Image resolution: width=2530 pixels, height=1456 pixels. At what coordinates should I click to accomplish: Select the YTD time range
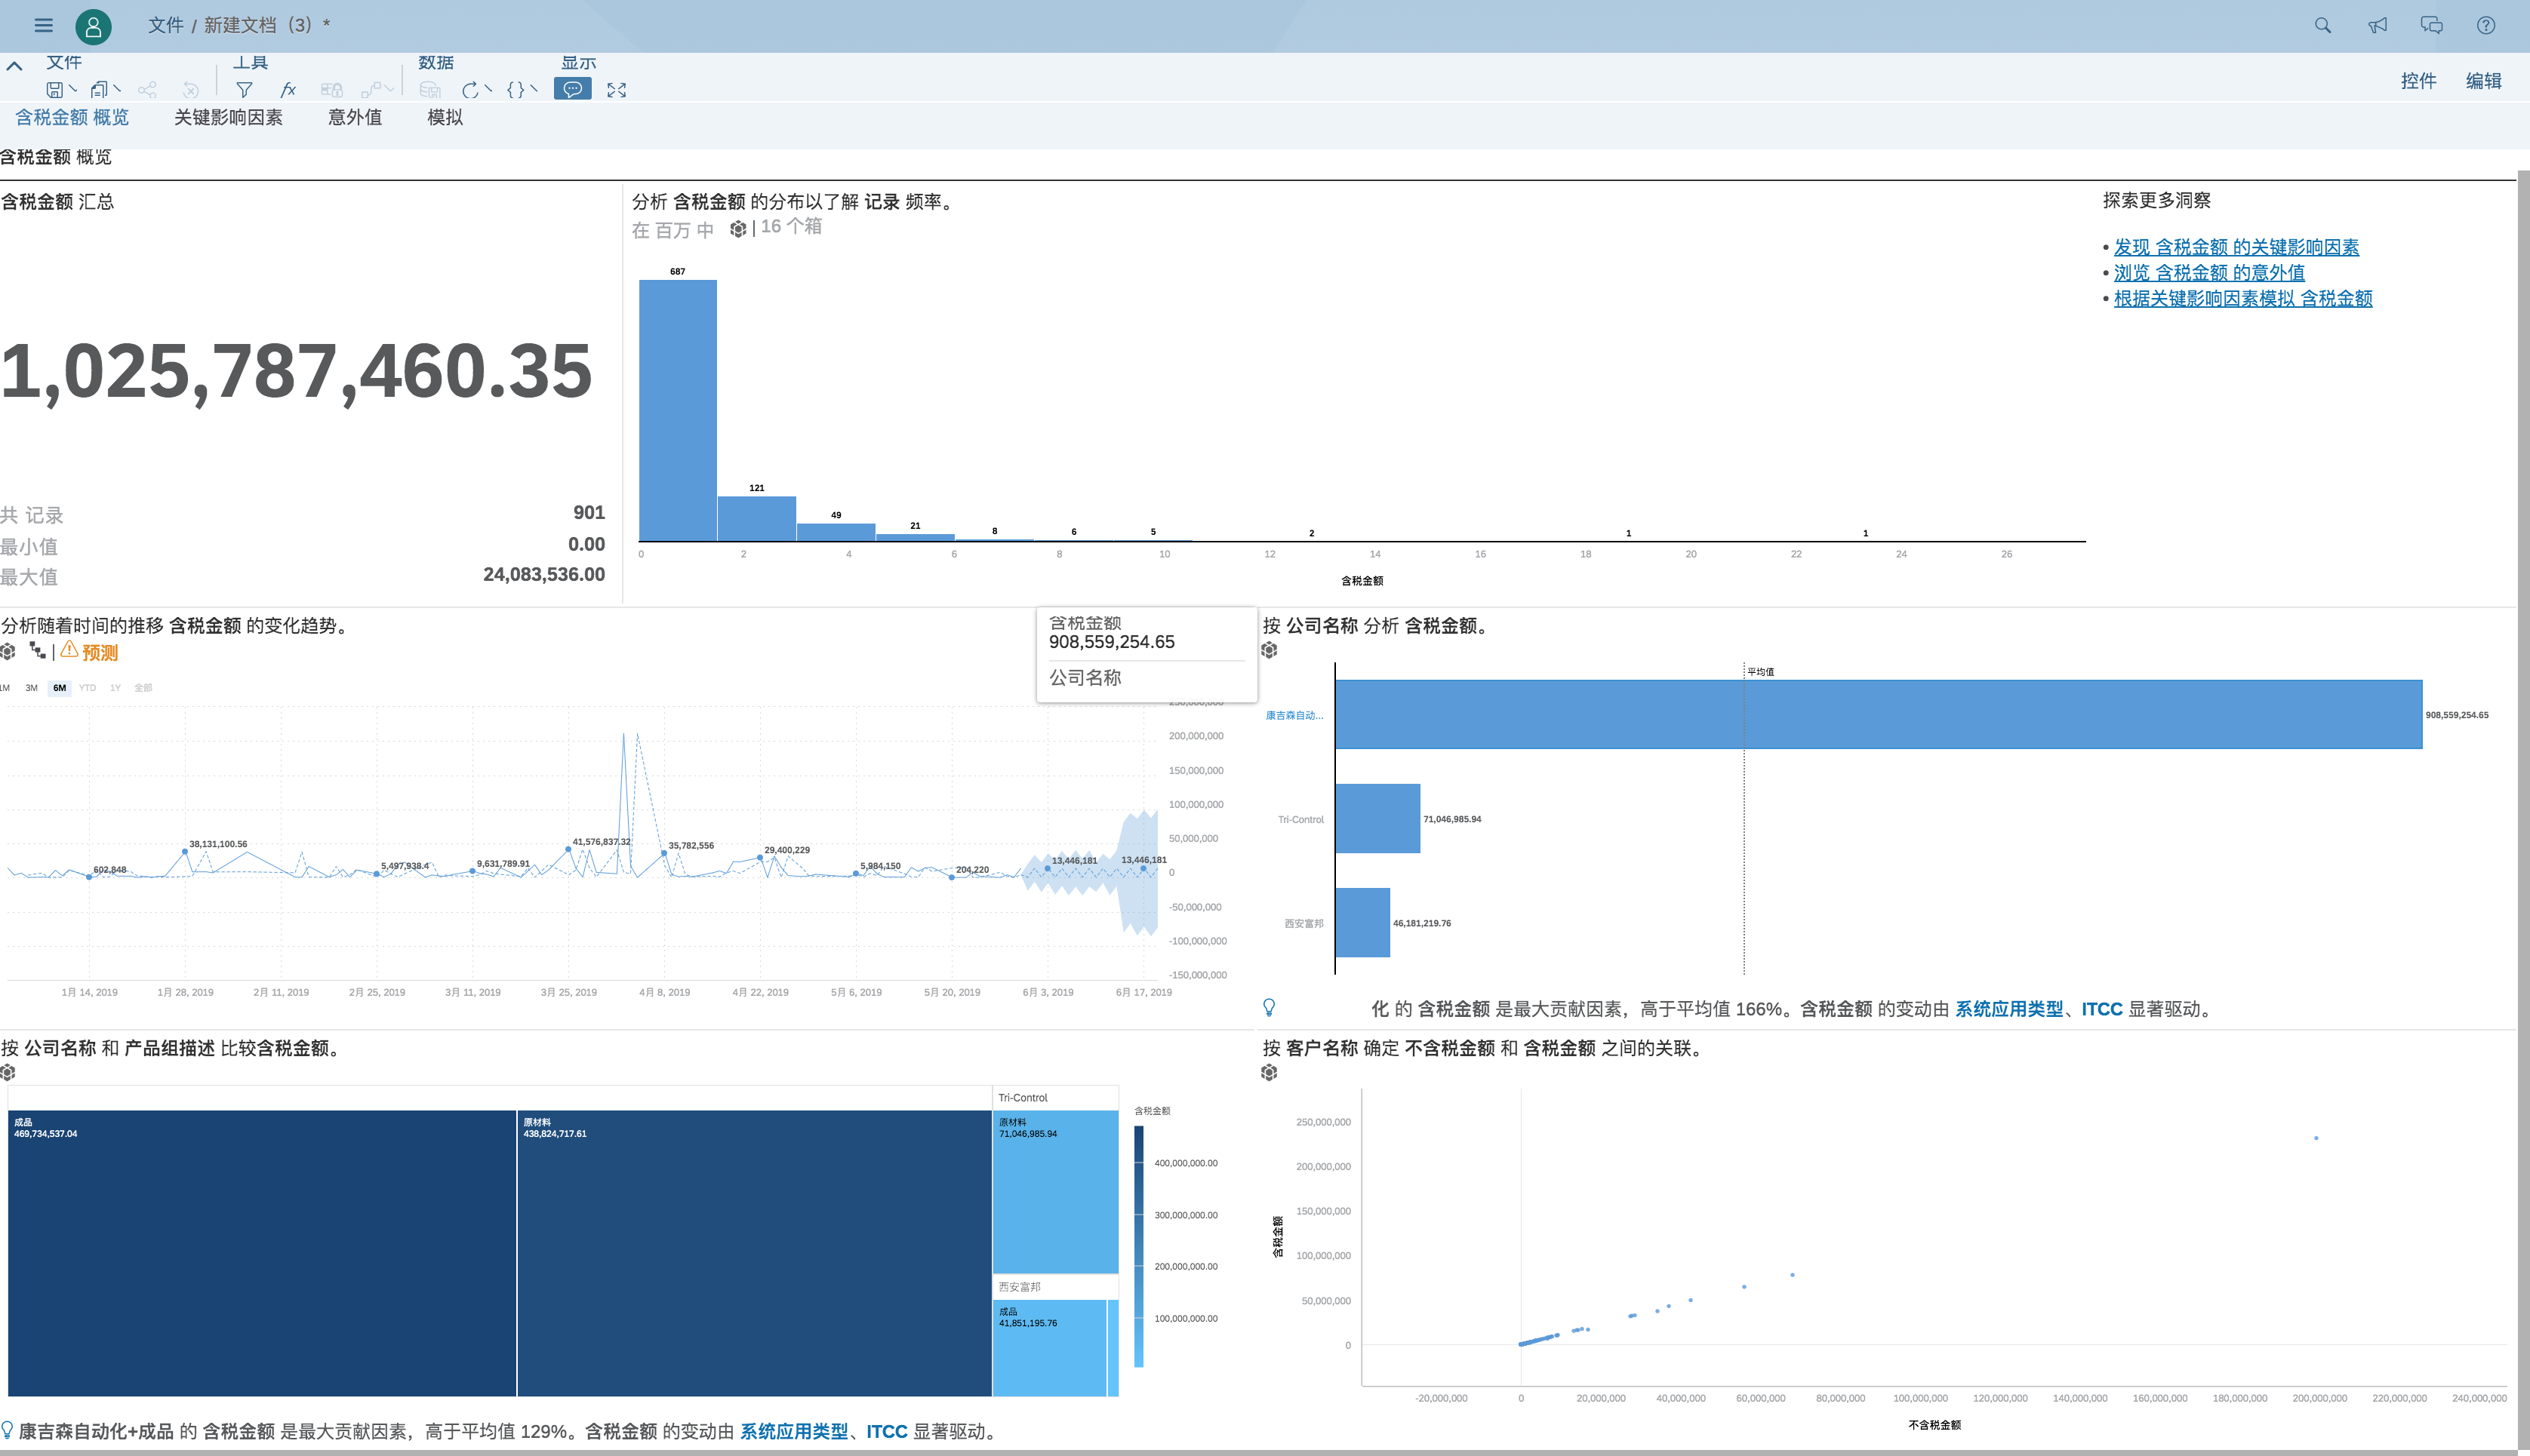(87, 688)
